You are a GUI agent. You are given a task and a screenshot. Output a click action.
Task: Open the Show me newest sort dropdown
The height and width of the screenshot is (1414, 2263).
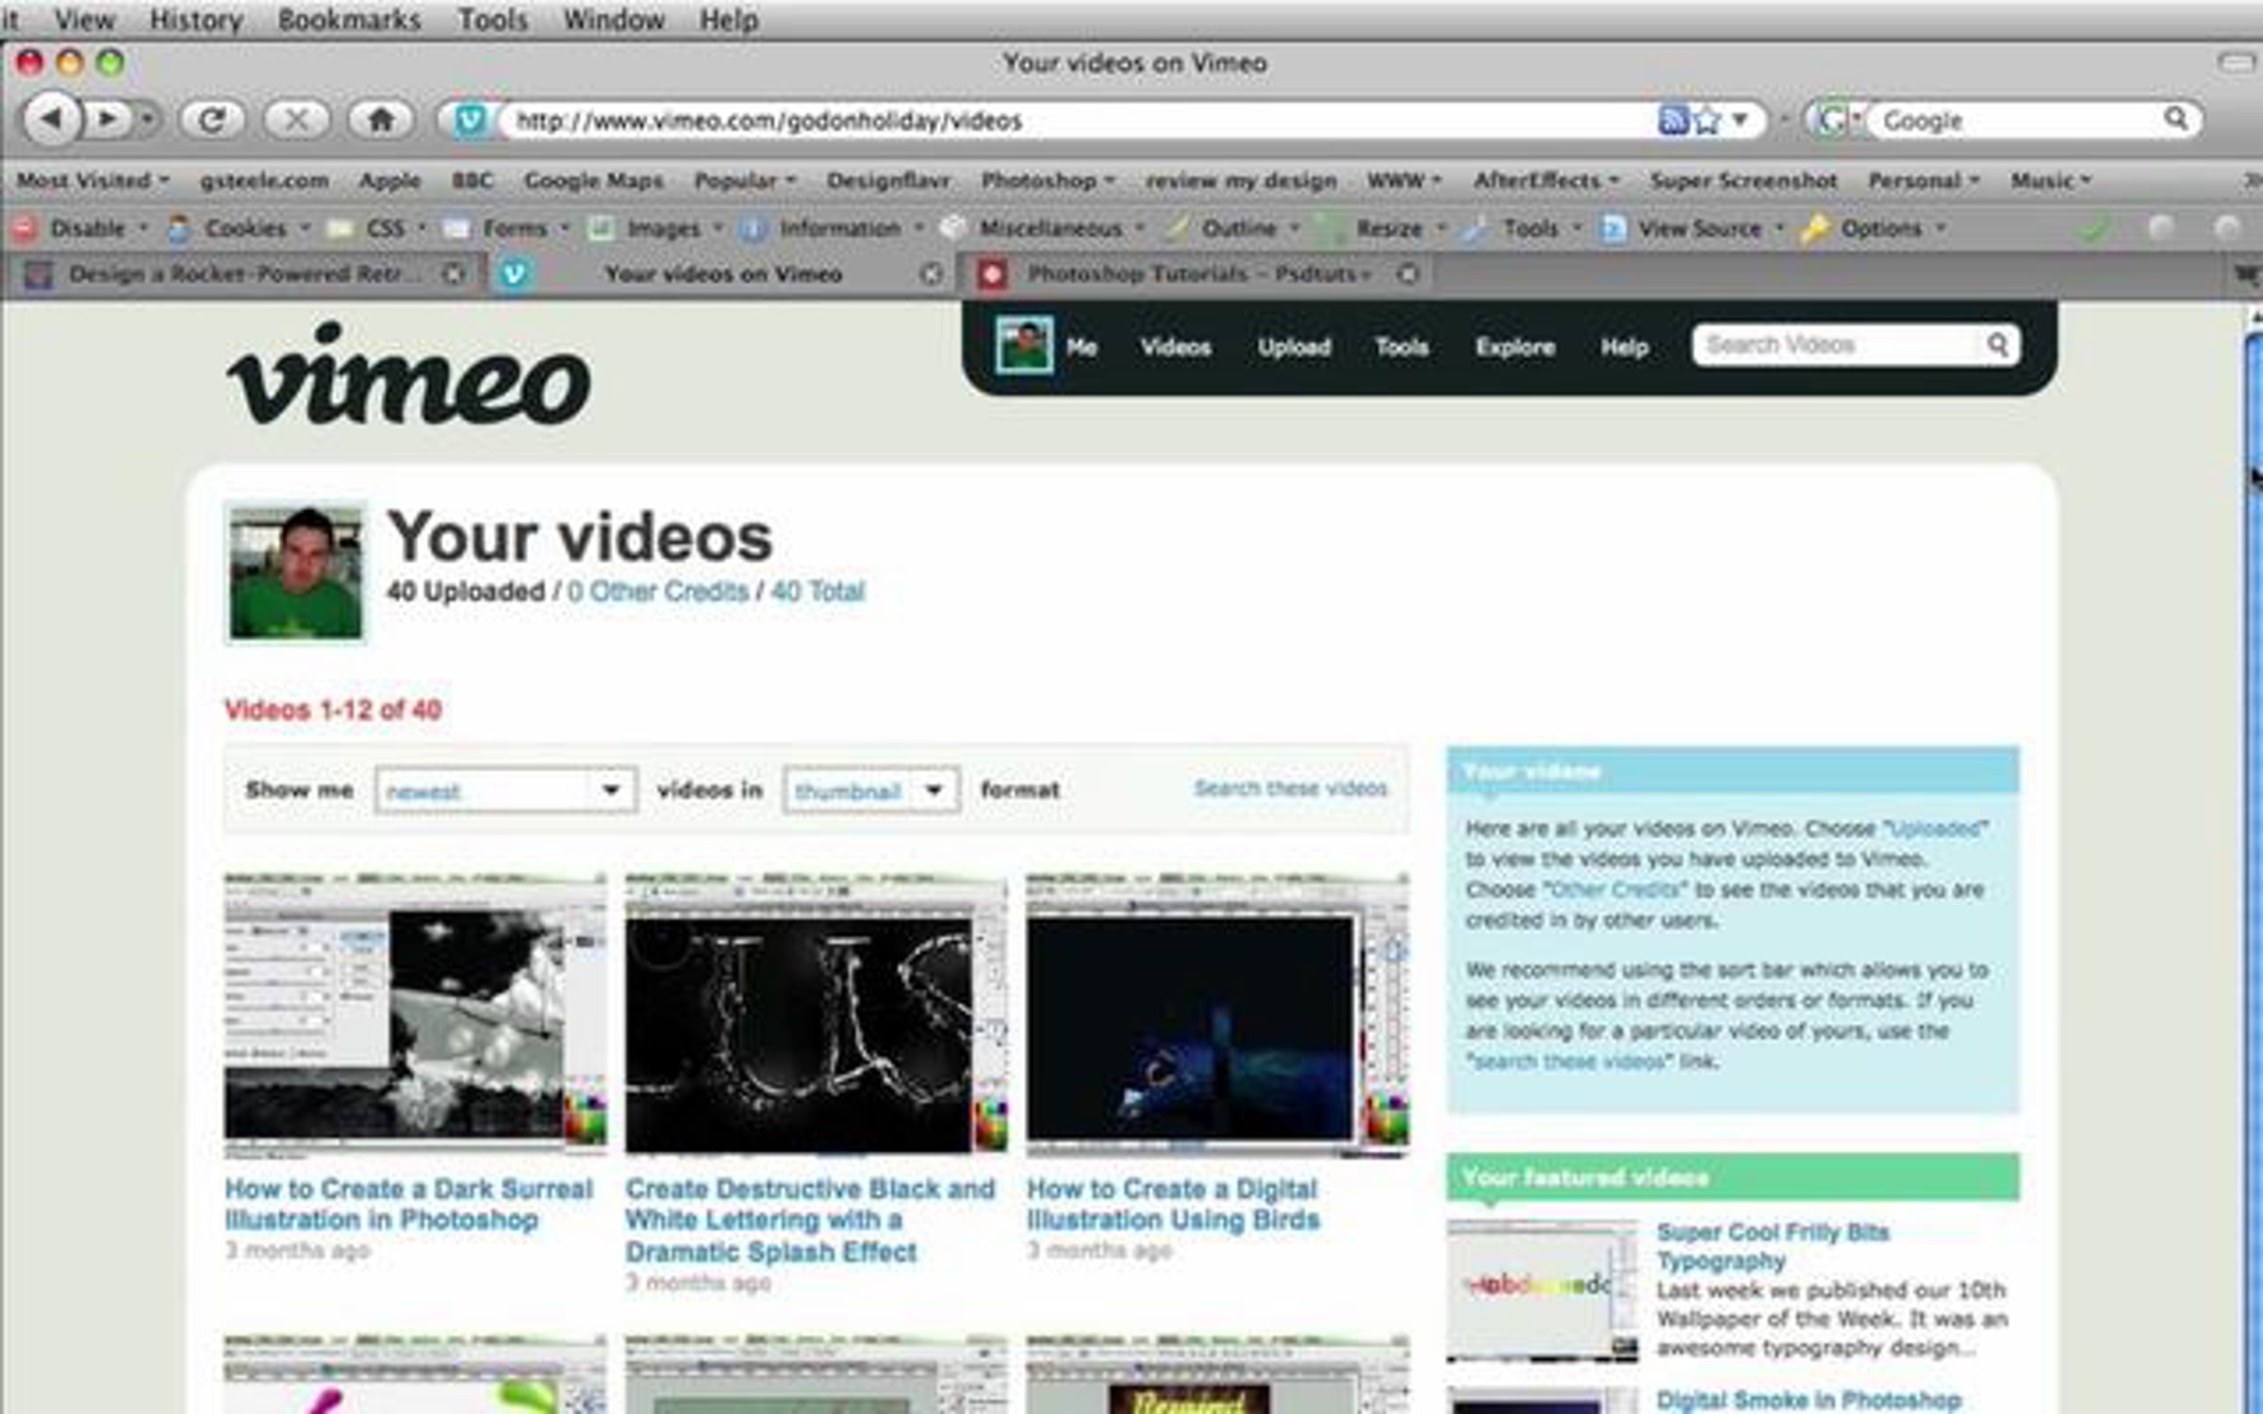506,790
